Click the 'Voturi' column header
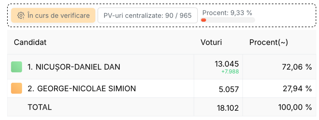This screenshot has width=319, height=120. [211, 42]
